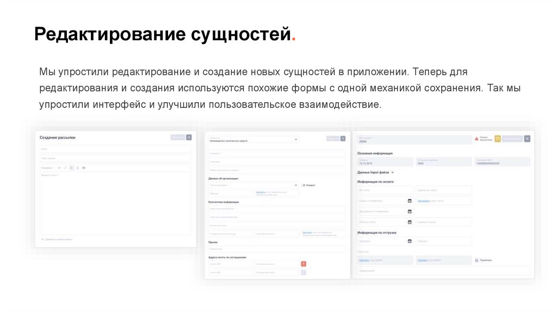Click the gray icon below the red delete icon

coord(304,272)
